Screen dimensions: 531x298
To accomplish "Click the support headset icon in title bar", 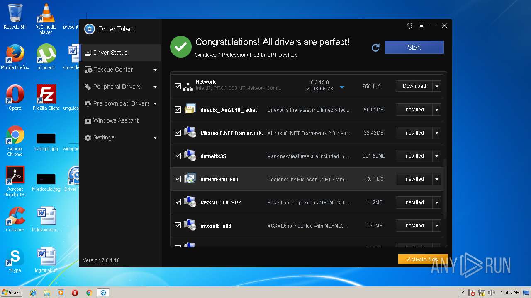I will (410, 26).
